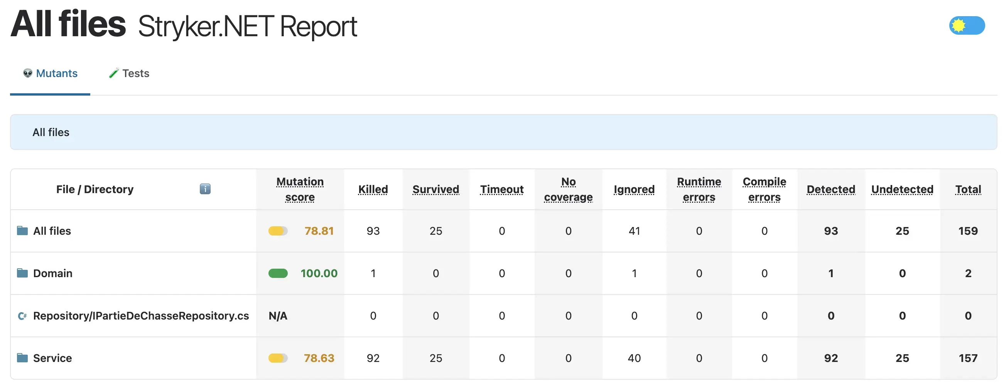The height and width of the screenshot is (387, 1006).
Task: Open the Service directory link
Action: pyautogui.click(x=52, y=358)
